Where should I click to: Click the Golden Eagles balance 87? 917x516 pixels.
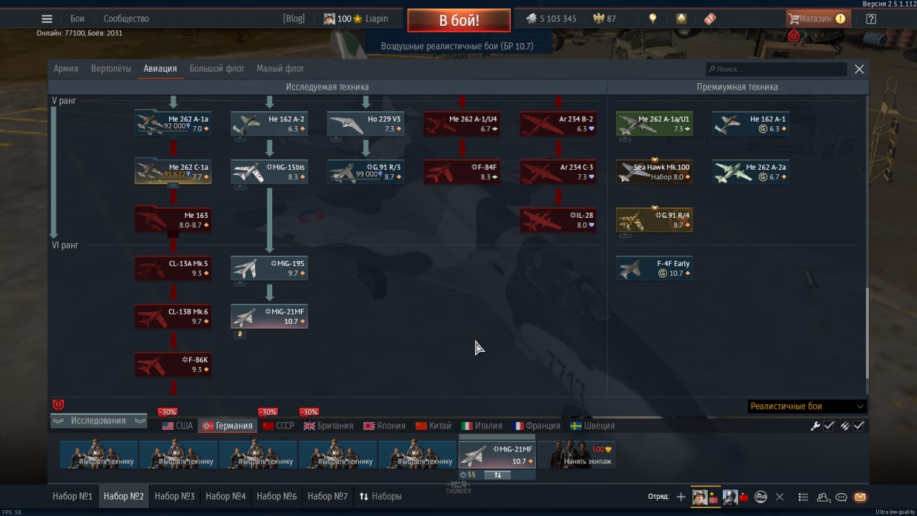pos(605,19)
